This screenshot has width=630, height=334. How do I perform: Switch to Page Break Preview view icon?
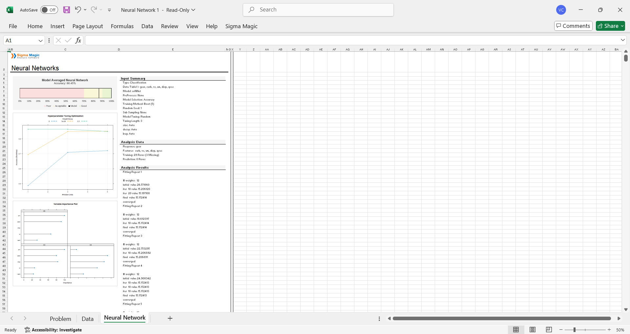click(x=549, y=330)
